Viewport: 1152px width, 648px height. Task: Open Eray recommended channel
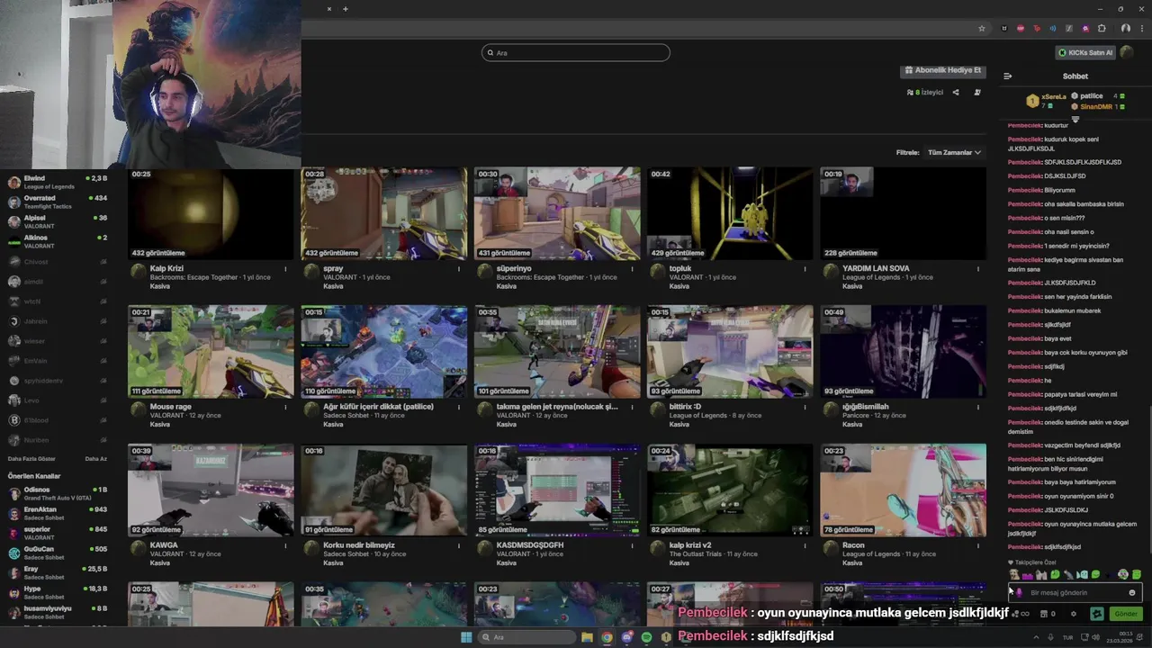click(x=58, y=572)
